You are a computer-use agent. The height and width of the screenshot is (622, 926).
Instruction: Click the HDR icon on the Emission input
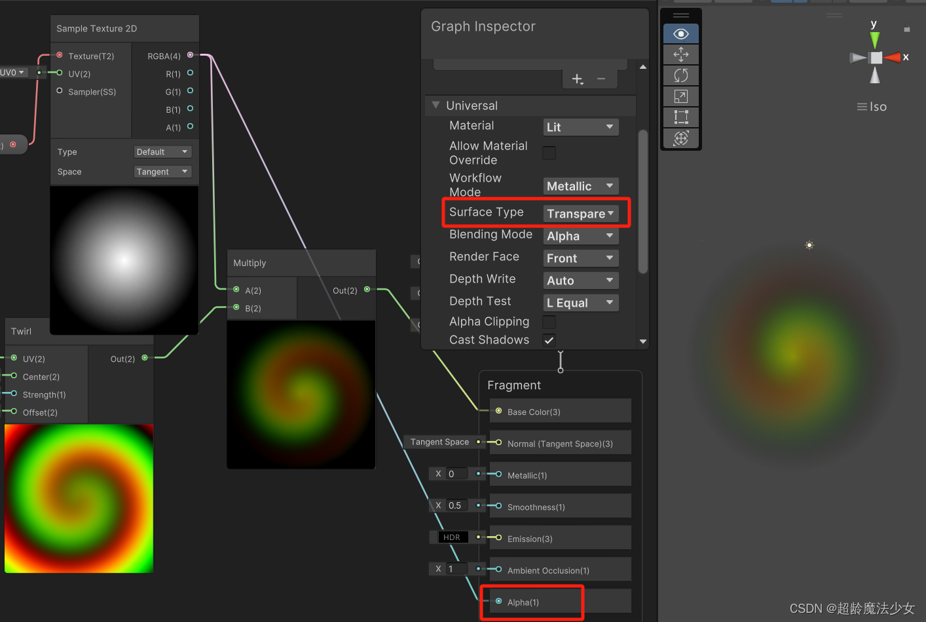pos(451,537)
